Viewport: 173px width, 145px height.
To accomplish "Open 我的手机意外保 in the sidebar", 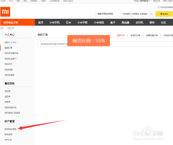I will coord(11,53).
